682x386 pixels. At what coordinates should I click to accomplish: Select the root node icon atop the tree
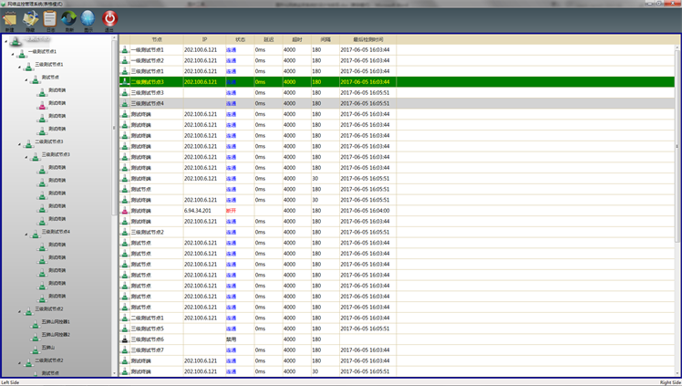click(12, 40)
